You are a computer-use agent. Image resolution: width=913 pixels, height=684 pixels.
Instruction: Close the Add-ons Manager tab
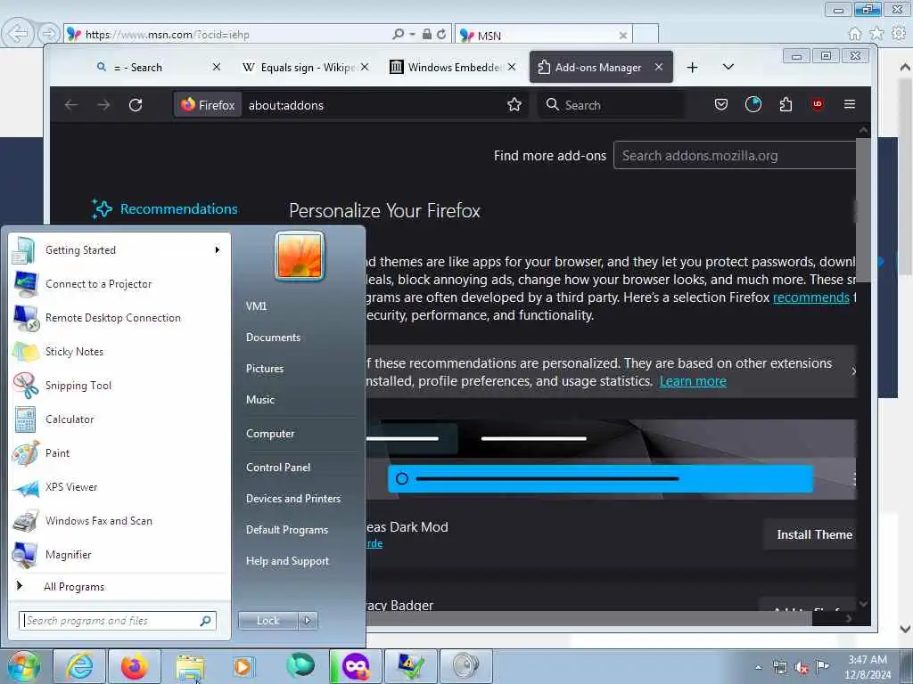click(659, 67)
